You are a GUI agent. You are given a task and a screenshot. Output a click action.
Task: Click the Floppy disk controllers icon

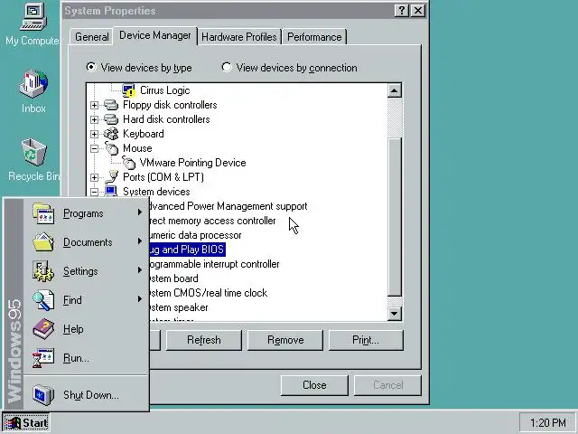(111, 105)
